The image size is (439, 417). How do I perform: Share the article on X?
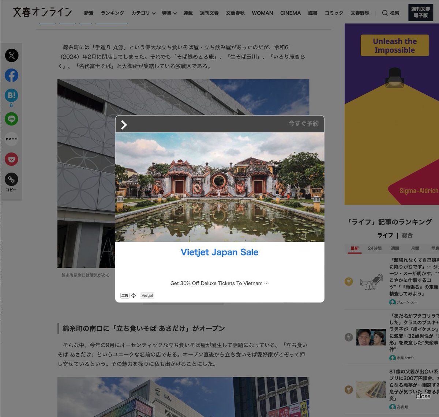click(11, 55)
